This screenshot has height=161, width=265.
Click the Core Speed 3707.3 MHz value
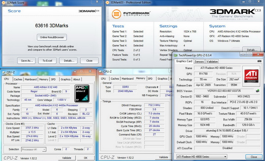[x=32, y=128]
